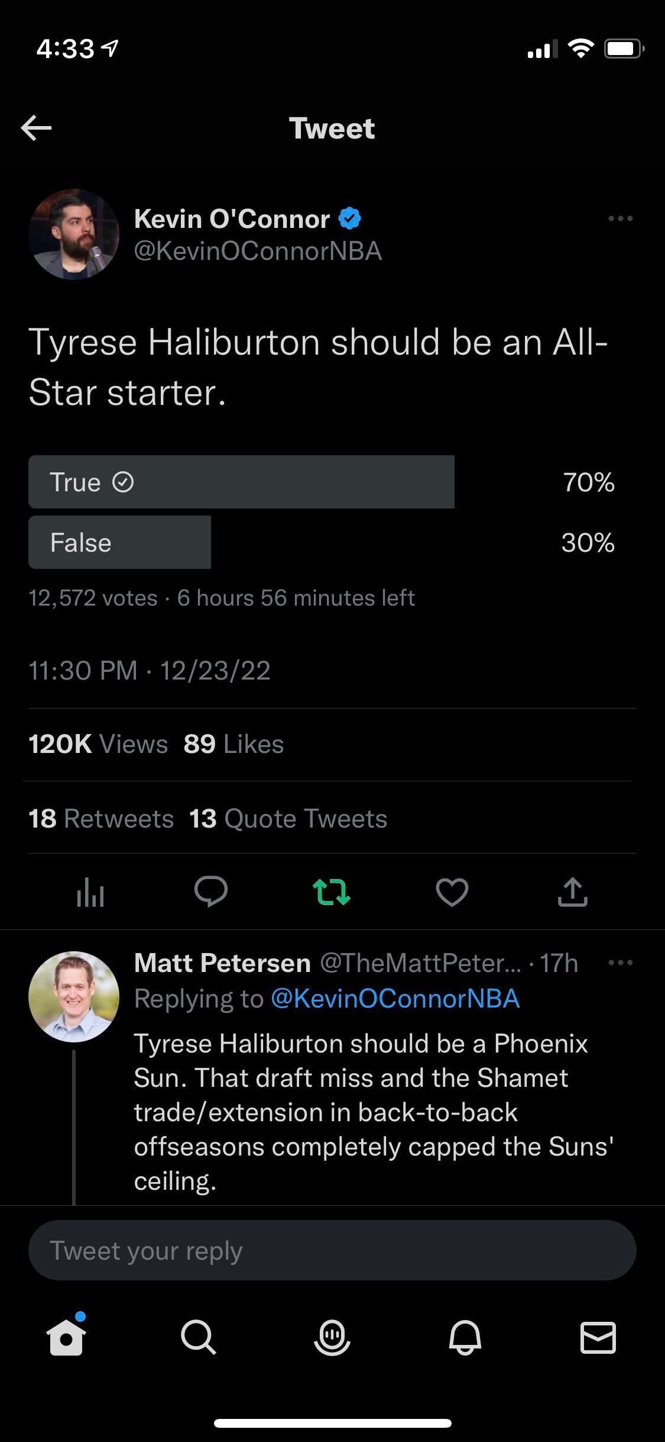This screenshot has height=1442, width=665.
Task: Open Kevin O'Connor tweet options menu
Action: 620,219
